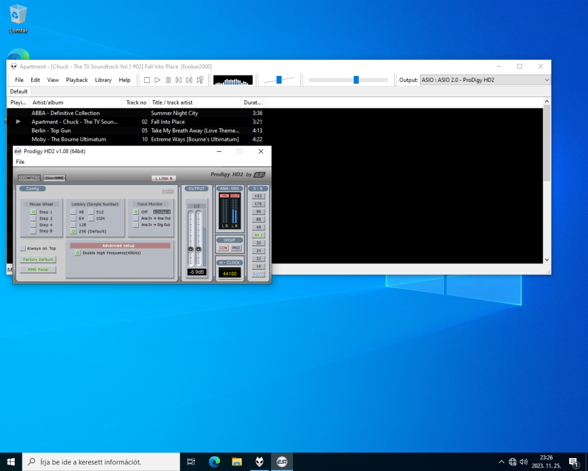This screenshot has height=471, width=588.
Task: Open the network globe tray icon
Action: point(513,462)
